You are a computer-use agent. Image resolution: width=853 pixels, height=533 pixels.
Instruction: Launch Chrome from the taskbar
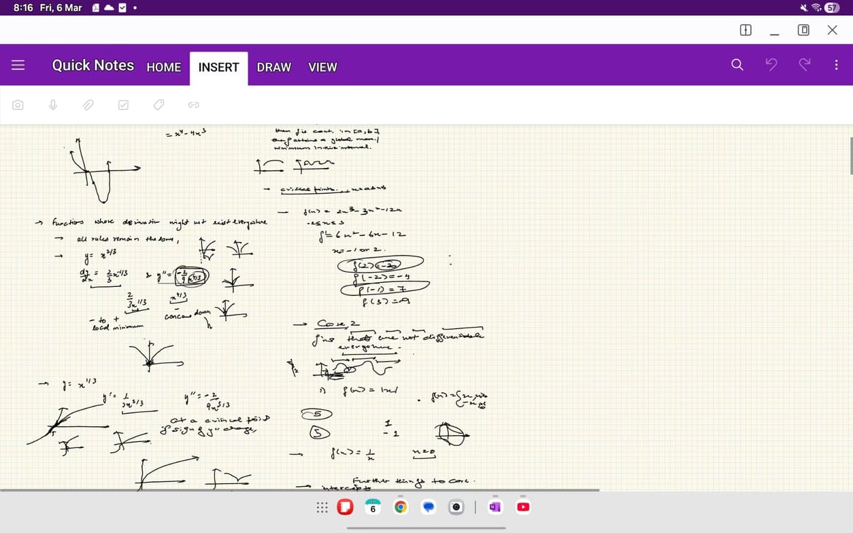(401, 507)
